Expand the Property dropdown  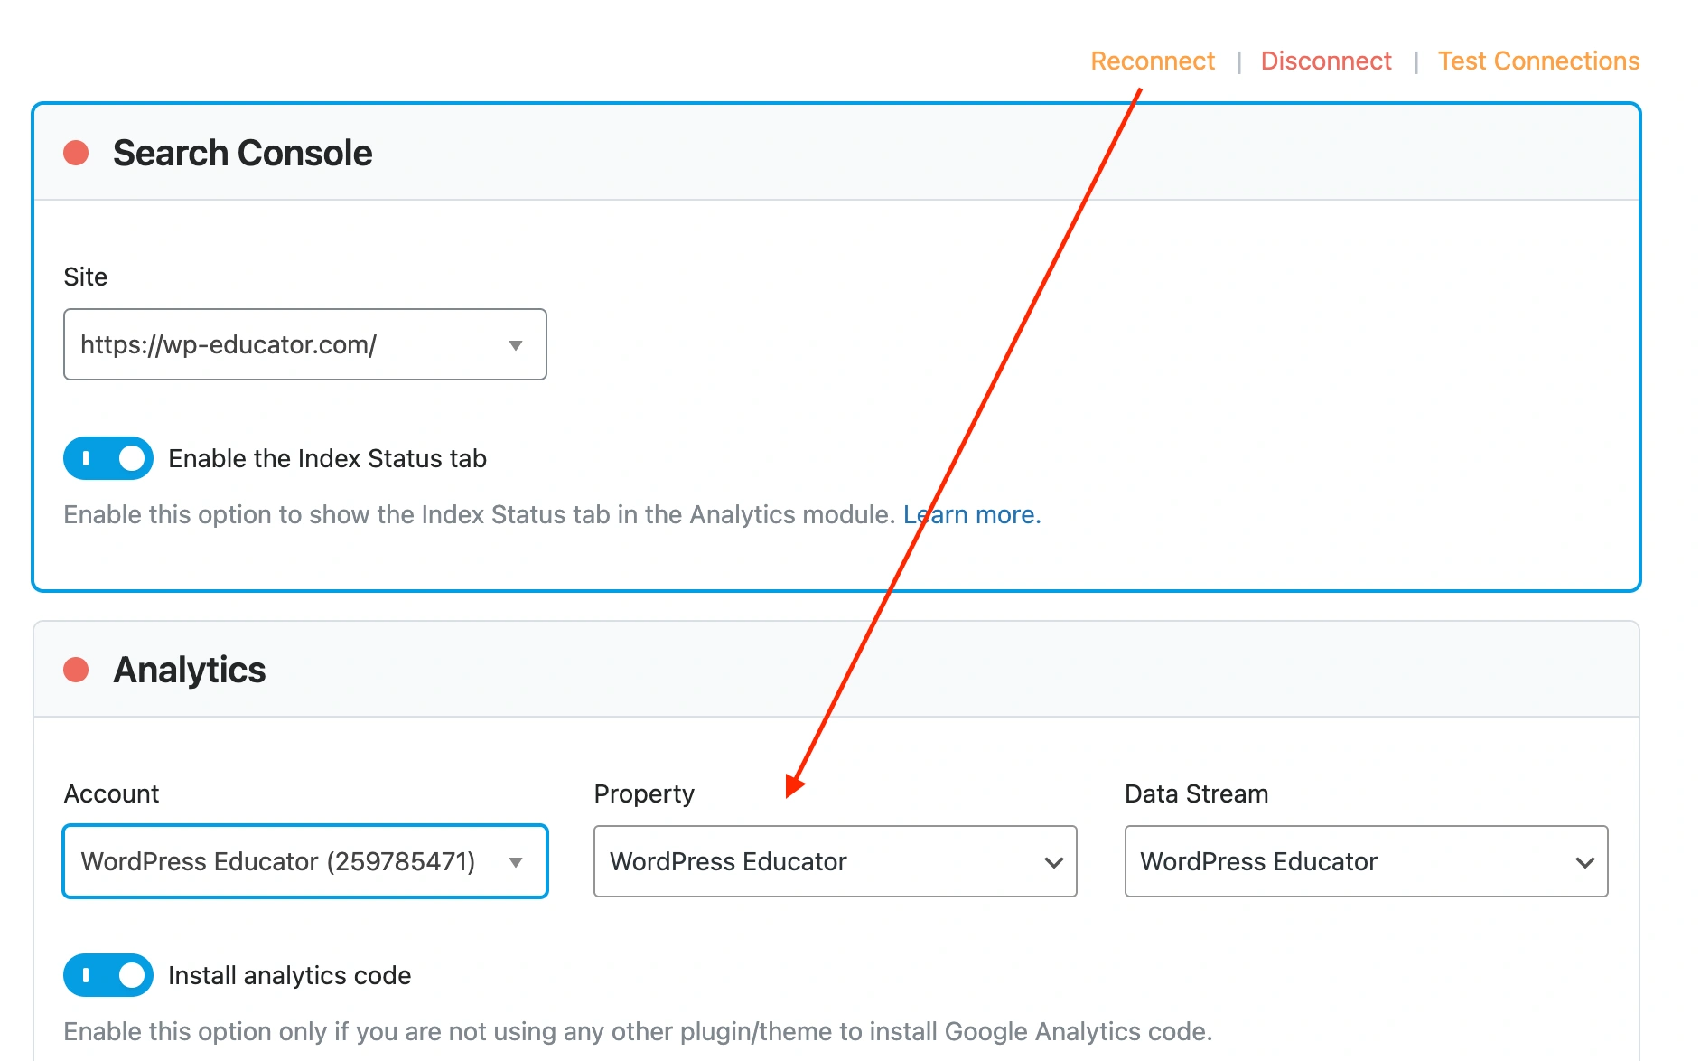point(813,861)
